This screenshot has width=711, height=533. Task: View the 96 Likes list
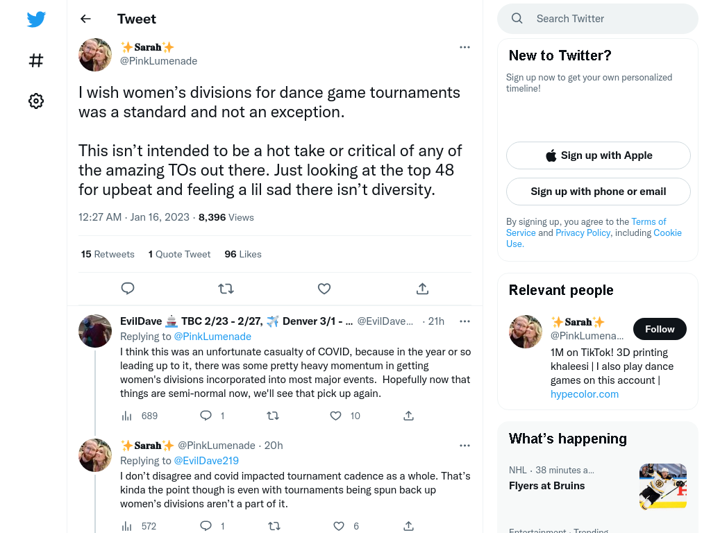(x=243, y=254)
